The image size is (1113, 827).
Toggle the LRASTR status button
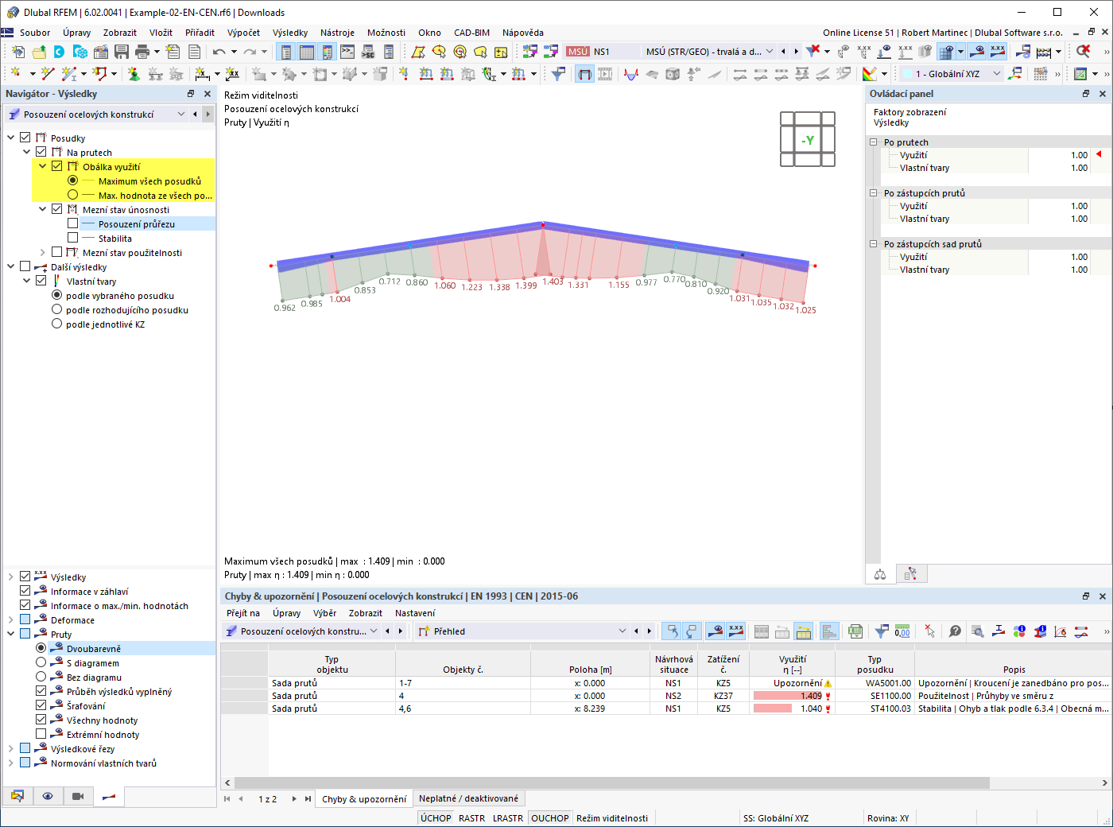point(508,818)
